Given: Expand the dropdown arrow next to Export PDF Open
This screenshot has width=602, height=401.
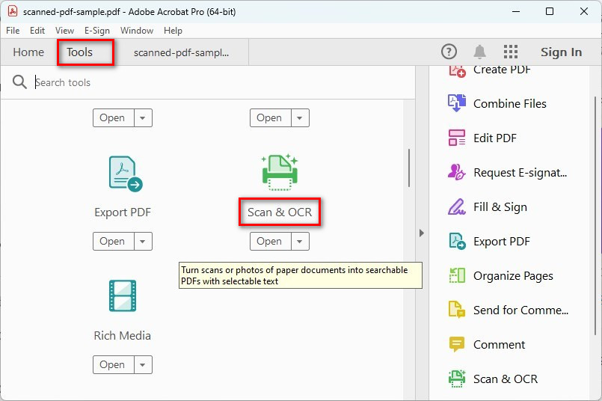Looking at the screenshot, I should [x=143, y=242].
